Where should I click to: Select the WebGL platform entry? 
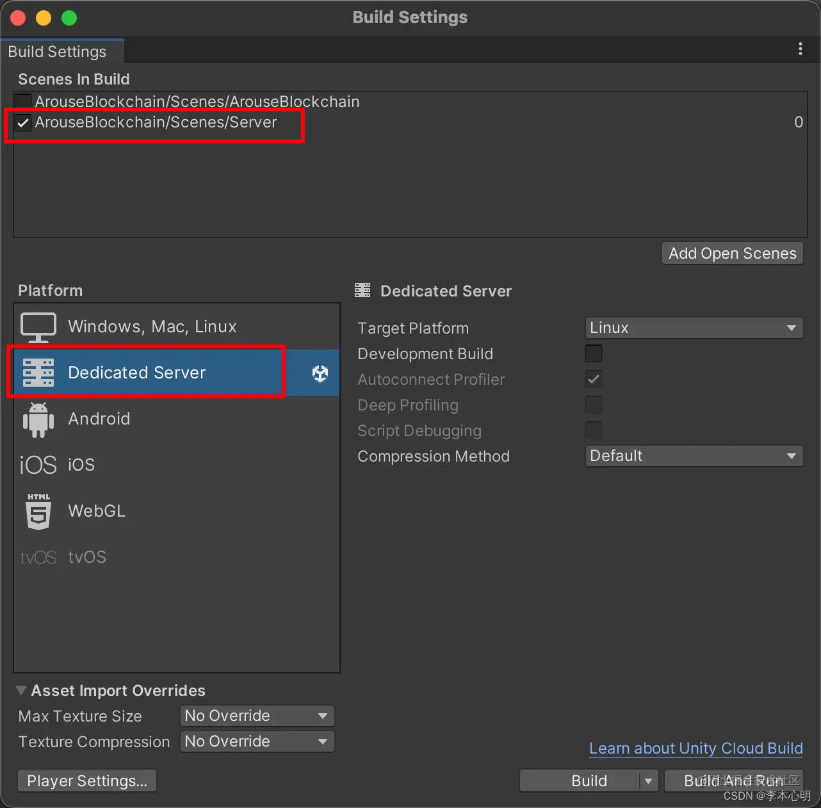click(x=177, y=511)
